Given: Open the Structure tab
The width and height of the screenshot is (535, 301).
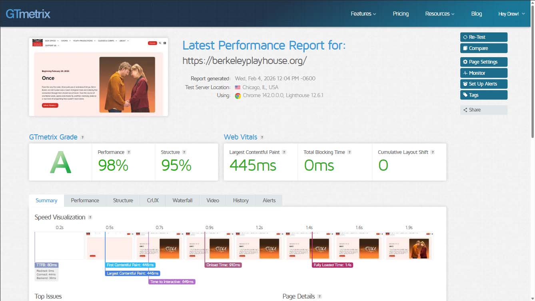Looking at the screenshot, I should [x=123, y=200].
